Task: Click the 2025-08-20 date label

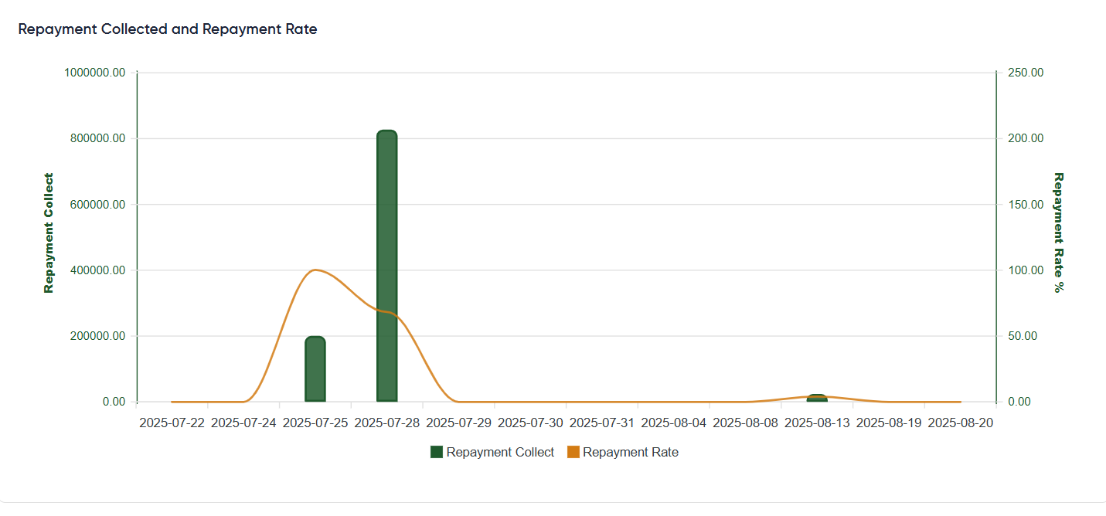Action: [960, 423]
